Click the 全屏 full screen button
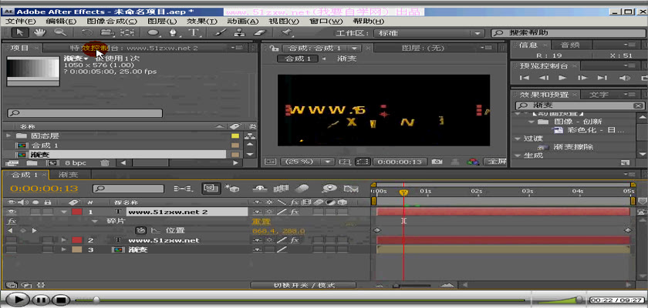The height and width of the screenshot is (308, 648). pos(494,162)
